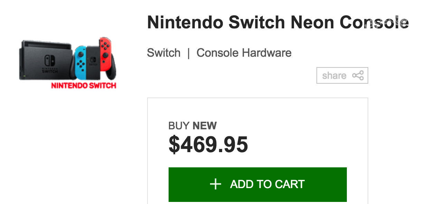
Task: Click the Nintendo Switch Neon Console title
Action: [278, 22]
